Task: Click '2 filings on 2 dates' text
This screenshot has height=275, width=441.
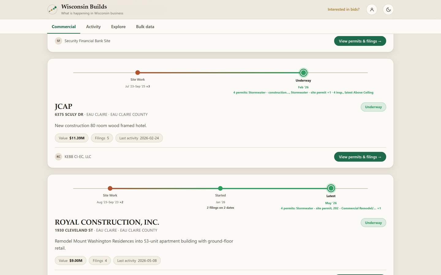Action: point(221,208)
